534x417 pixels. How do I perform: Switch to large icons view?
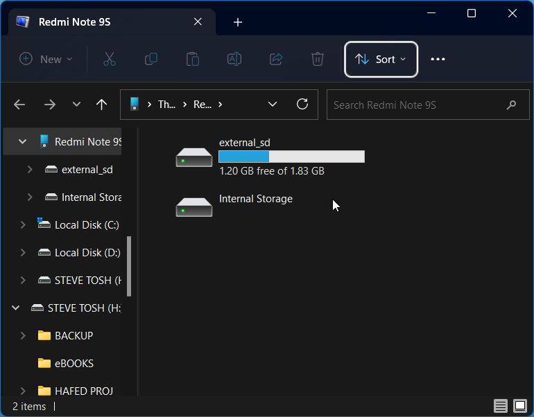520,406
